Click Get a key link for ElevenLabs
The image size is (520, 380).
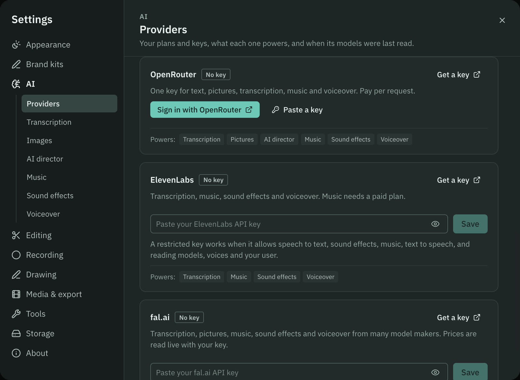click(459, 180)
